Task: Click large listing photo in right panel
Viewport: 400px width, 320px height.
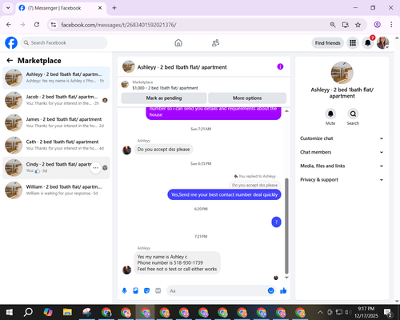Action: (342, 73)
